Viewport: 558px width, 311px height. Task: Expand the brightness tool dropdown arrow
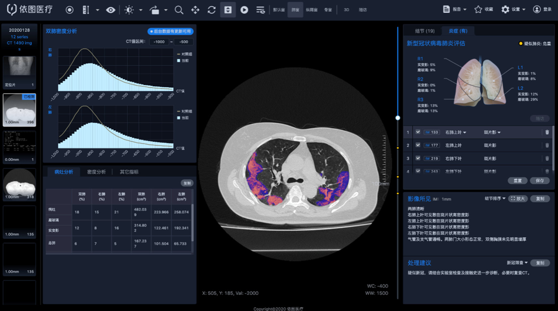click(x=141, y=10)
